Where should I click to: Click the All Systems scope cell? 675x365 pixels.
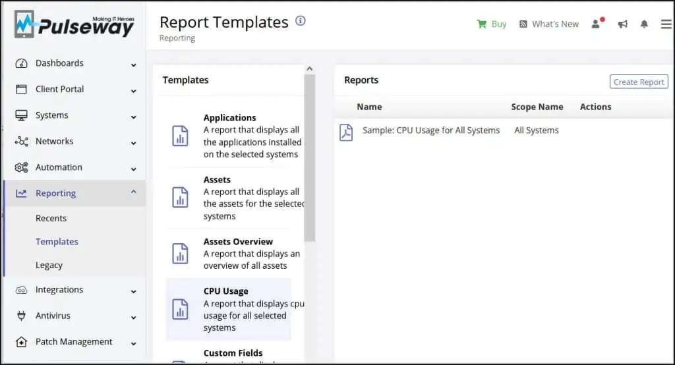[x=537, y=130]
